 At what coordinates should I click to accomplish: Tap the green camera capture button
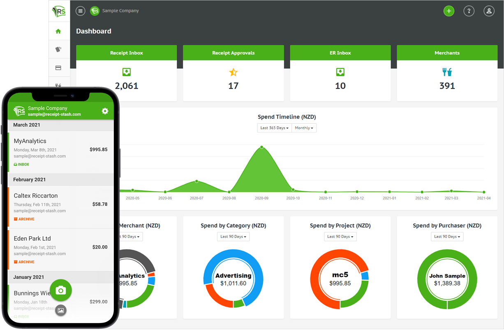(x=61, y=290)
